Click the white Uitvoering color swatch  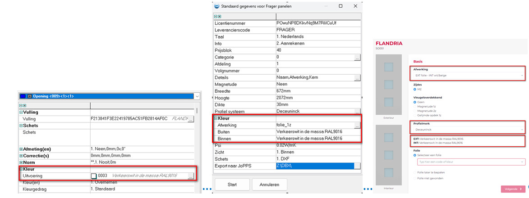tap(94, 176)
